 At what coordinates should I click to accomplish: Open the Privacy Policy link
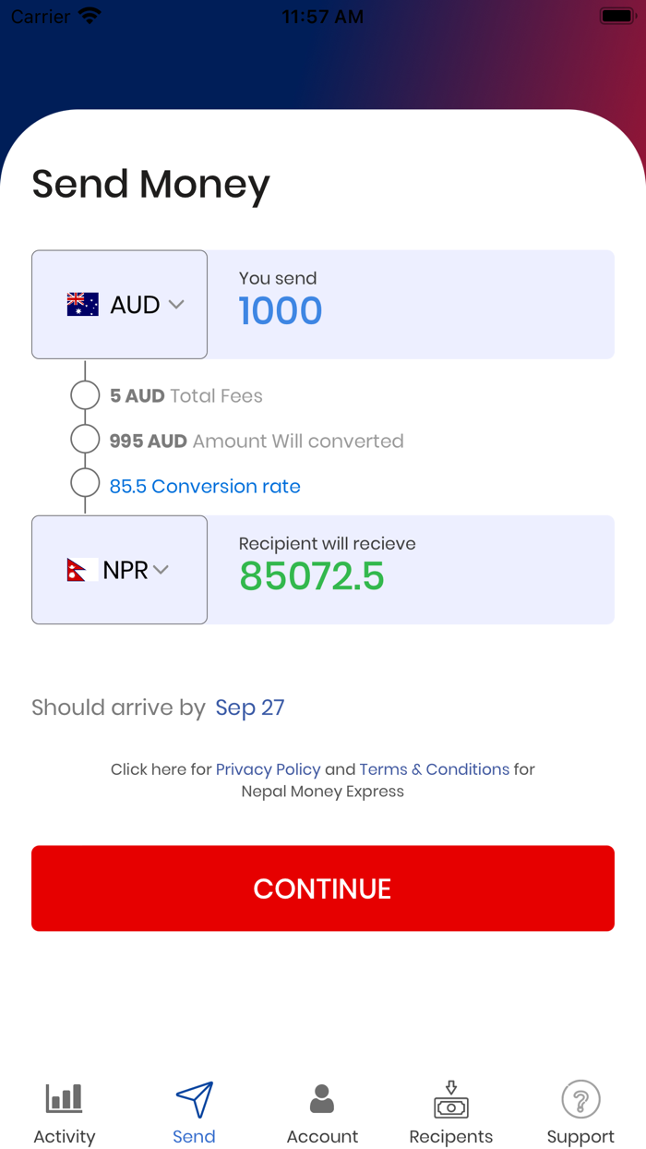tap(268, 769)
